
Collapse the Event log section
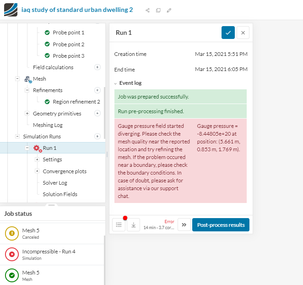click(116, 83)
